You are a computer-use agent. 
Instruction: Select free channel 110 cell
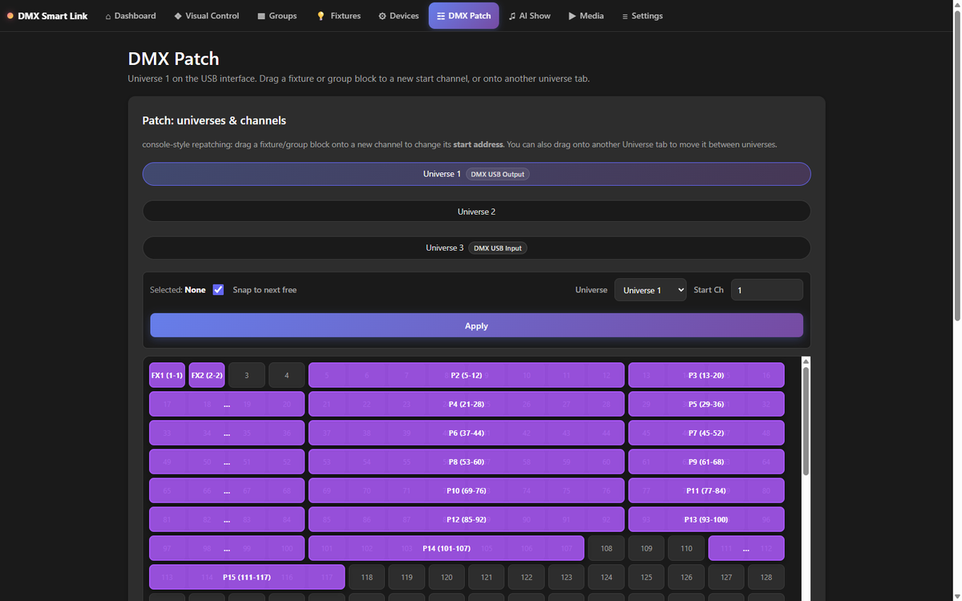pyautogui.click(x=686, y=548)
